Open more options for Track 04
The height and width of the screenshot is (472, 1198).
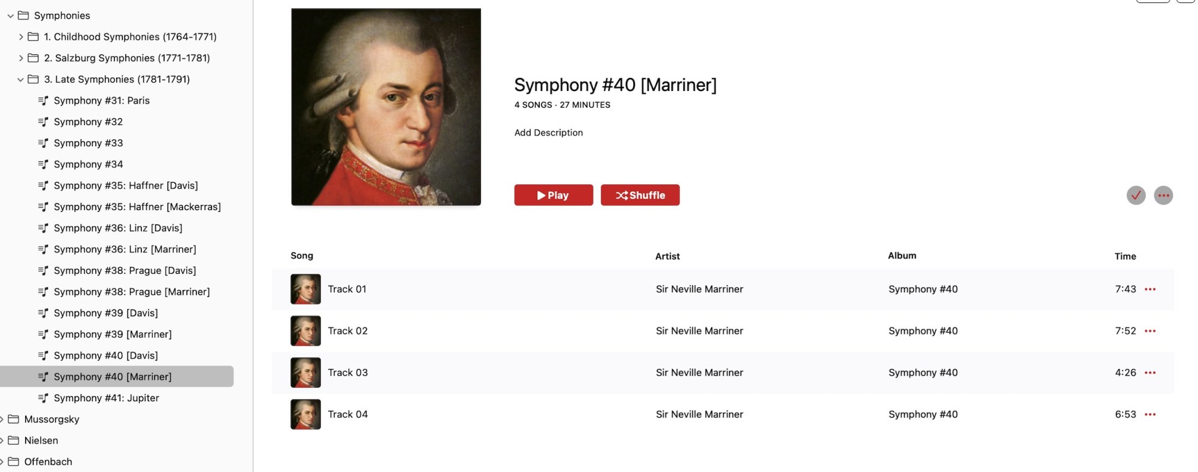click(1150, 414)
